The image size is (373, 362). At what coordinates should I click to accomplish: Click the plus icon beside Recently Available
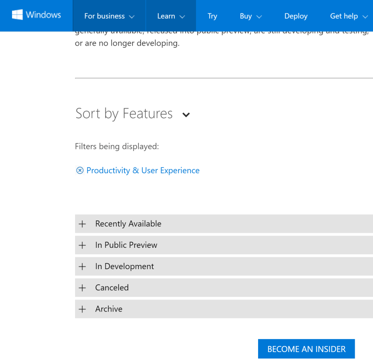point(82,224)
